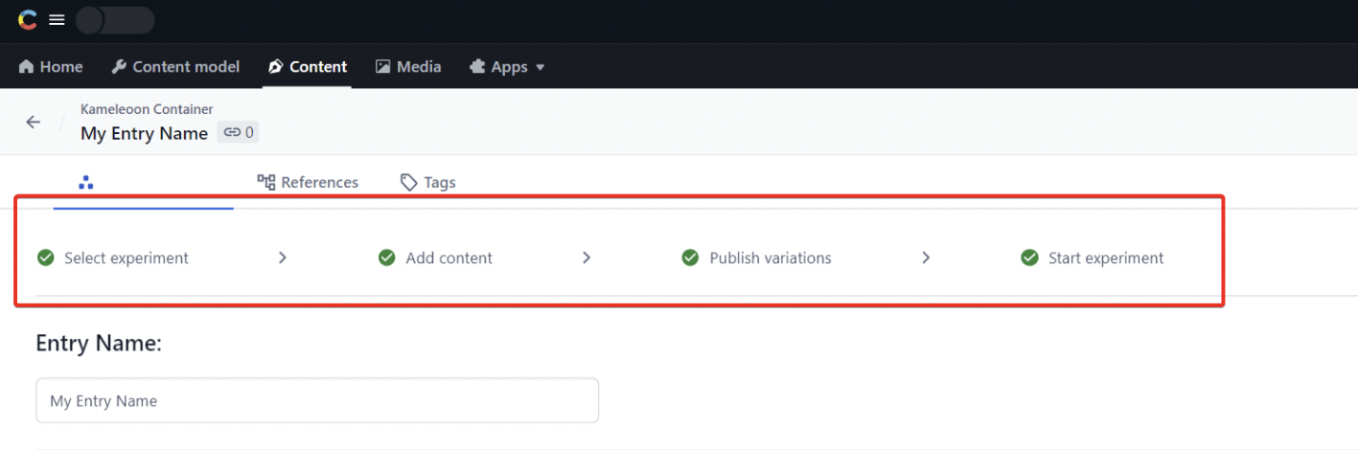Click green check icon beside Publish variations
Screen dimensions: 1359x450
tap(690, 258)
